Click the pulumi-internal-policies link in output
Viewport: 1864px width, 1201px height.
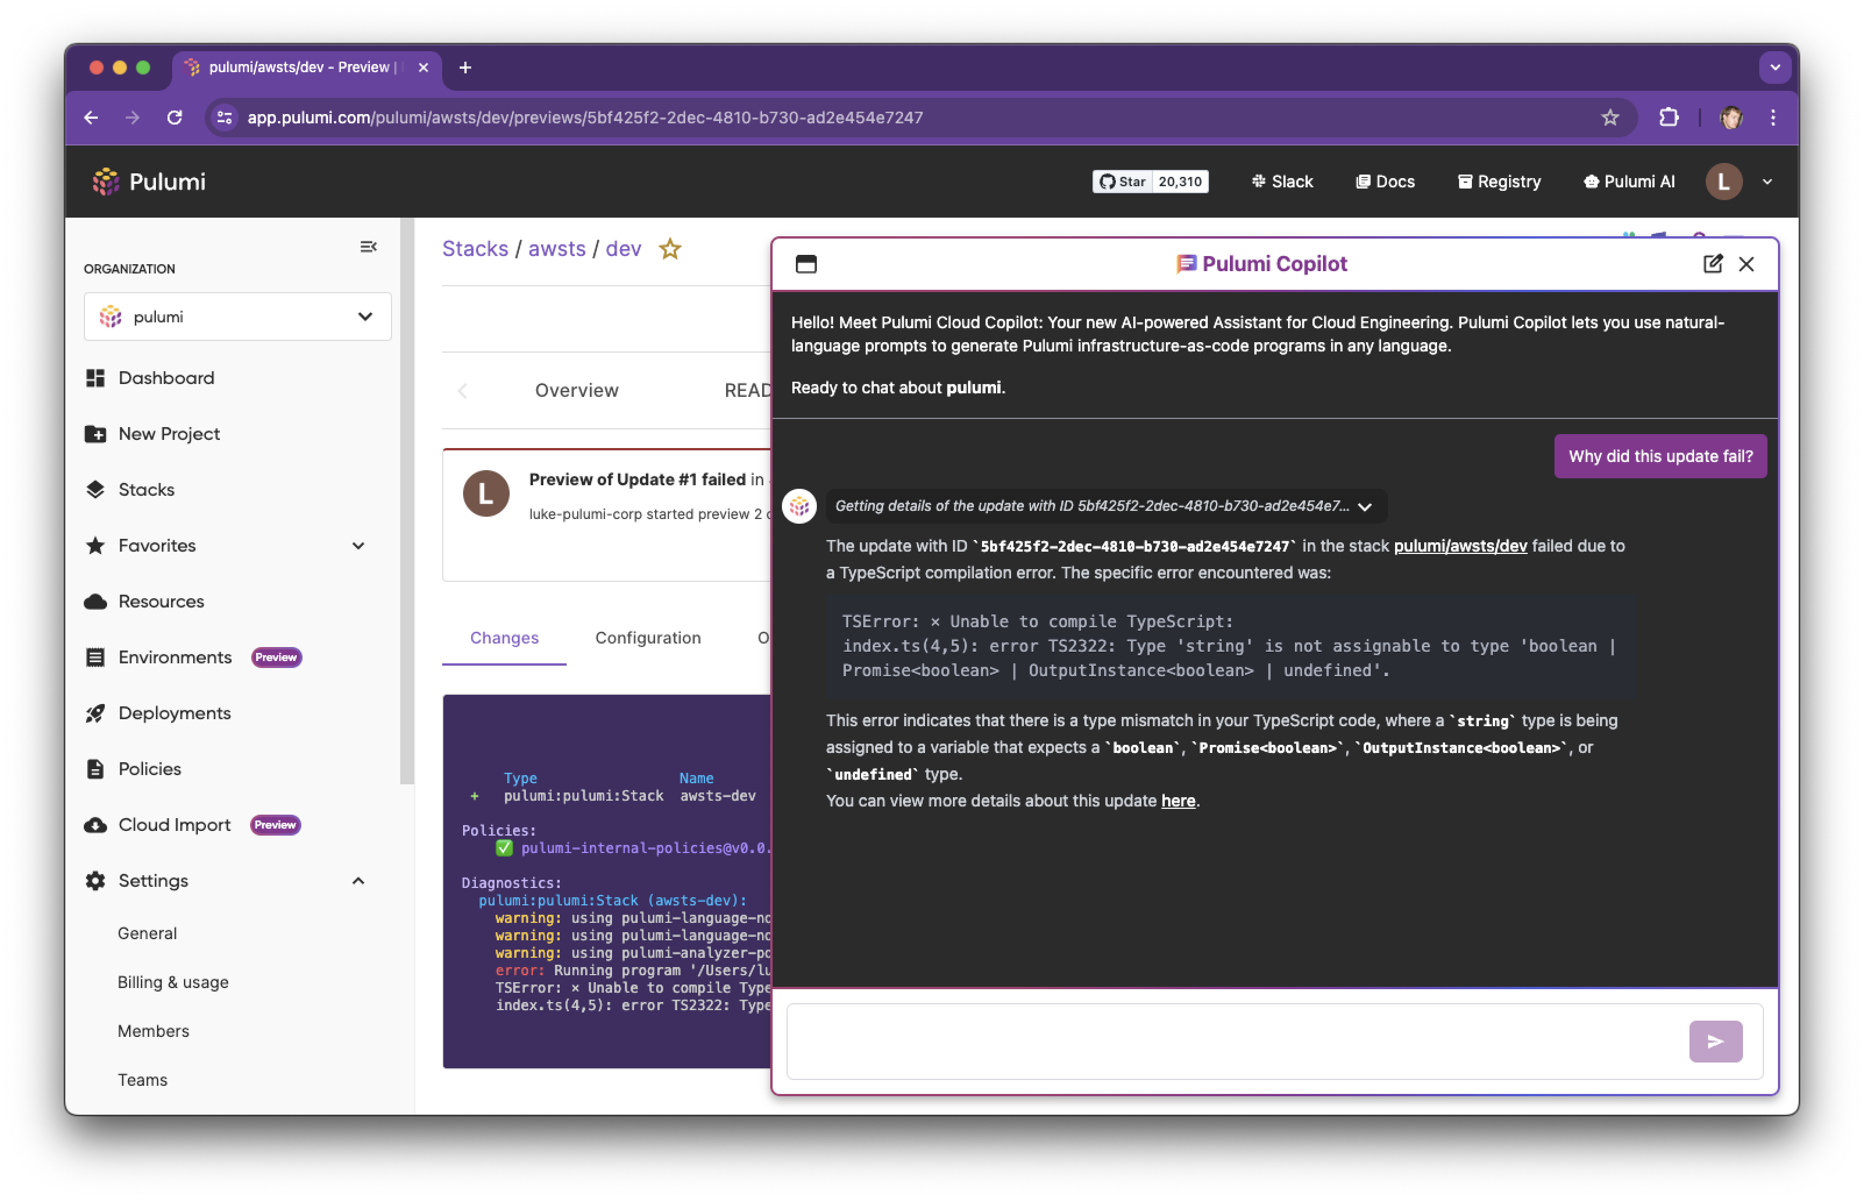coord(646,848)
